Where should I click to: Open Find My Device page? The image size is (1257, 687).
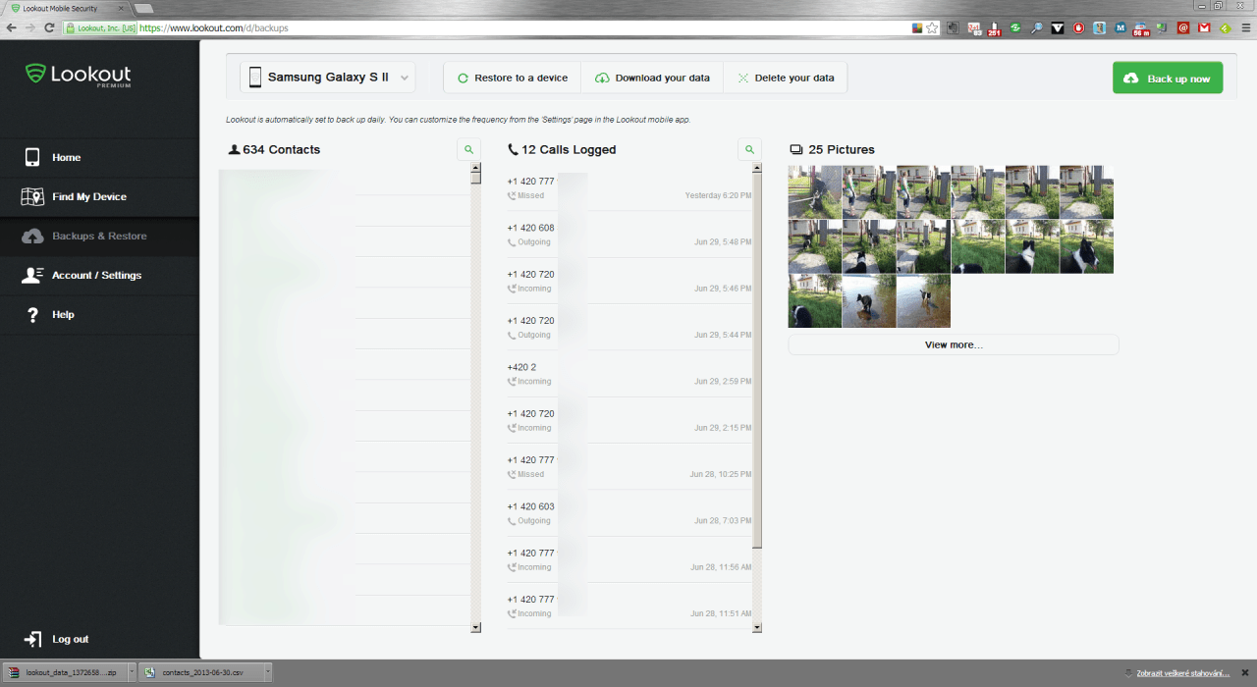99,196
